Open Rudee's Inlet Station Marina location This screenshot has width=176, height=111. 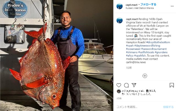[x=139, y=8]
